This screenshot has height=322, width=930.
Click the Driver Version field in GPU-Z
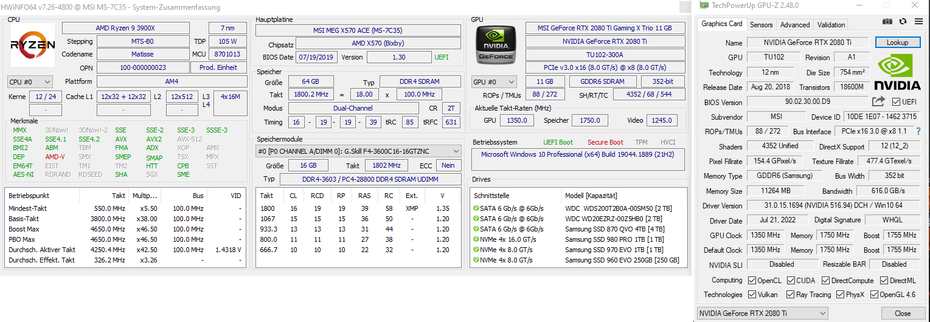[x=833, y=206]
